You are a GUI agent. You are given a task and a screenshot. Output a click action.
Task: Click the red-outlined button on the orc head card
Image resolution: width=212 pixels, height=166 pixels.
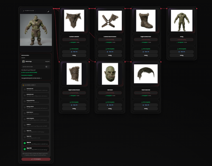point(110,93)
